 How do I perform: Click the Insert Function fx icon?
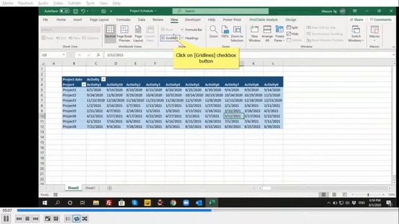[x=99, y=55]
